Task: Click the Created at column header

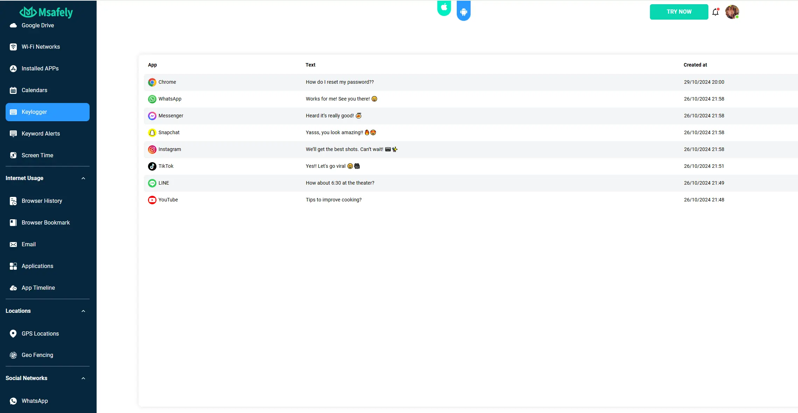Action: [695, 65]
